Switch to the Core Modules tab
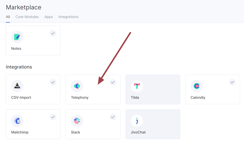This screenshot has height=151, width=244. click(x=27, y=17)
